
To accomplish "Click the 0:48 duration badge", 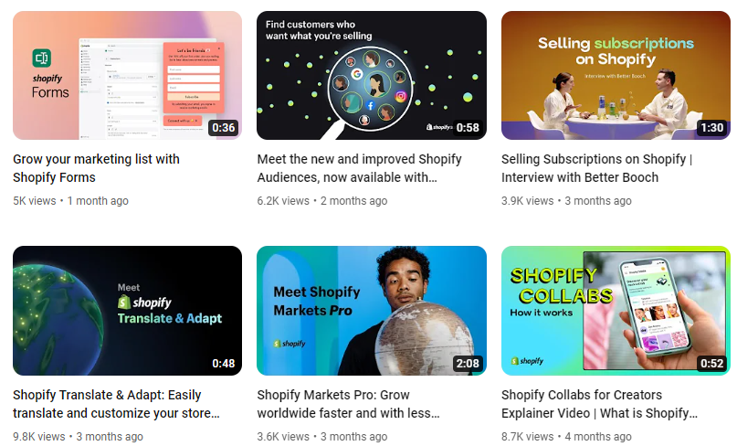I will [223, 364].
